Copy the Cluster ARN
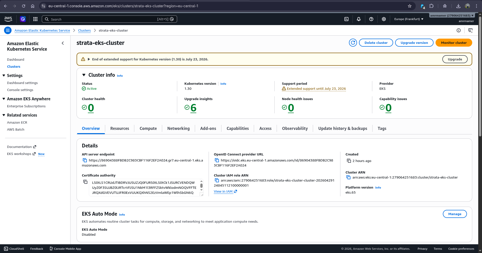This screenshot has height=253, width=482. point(348,177)
